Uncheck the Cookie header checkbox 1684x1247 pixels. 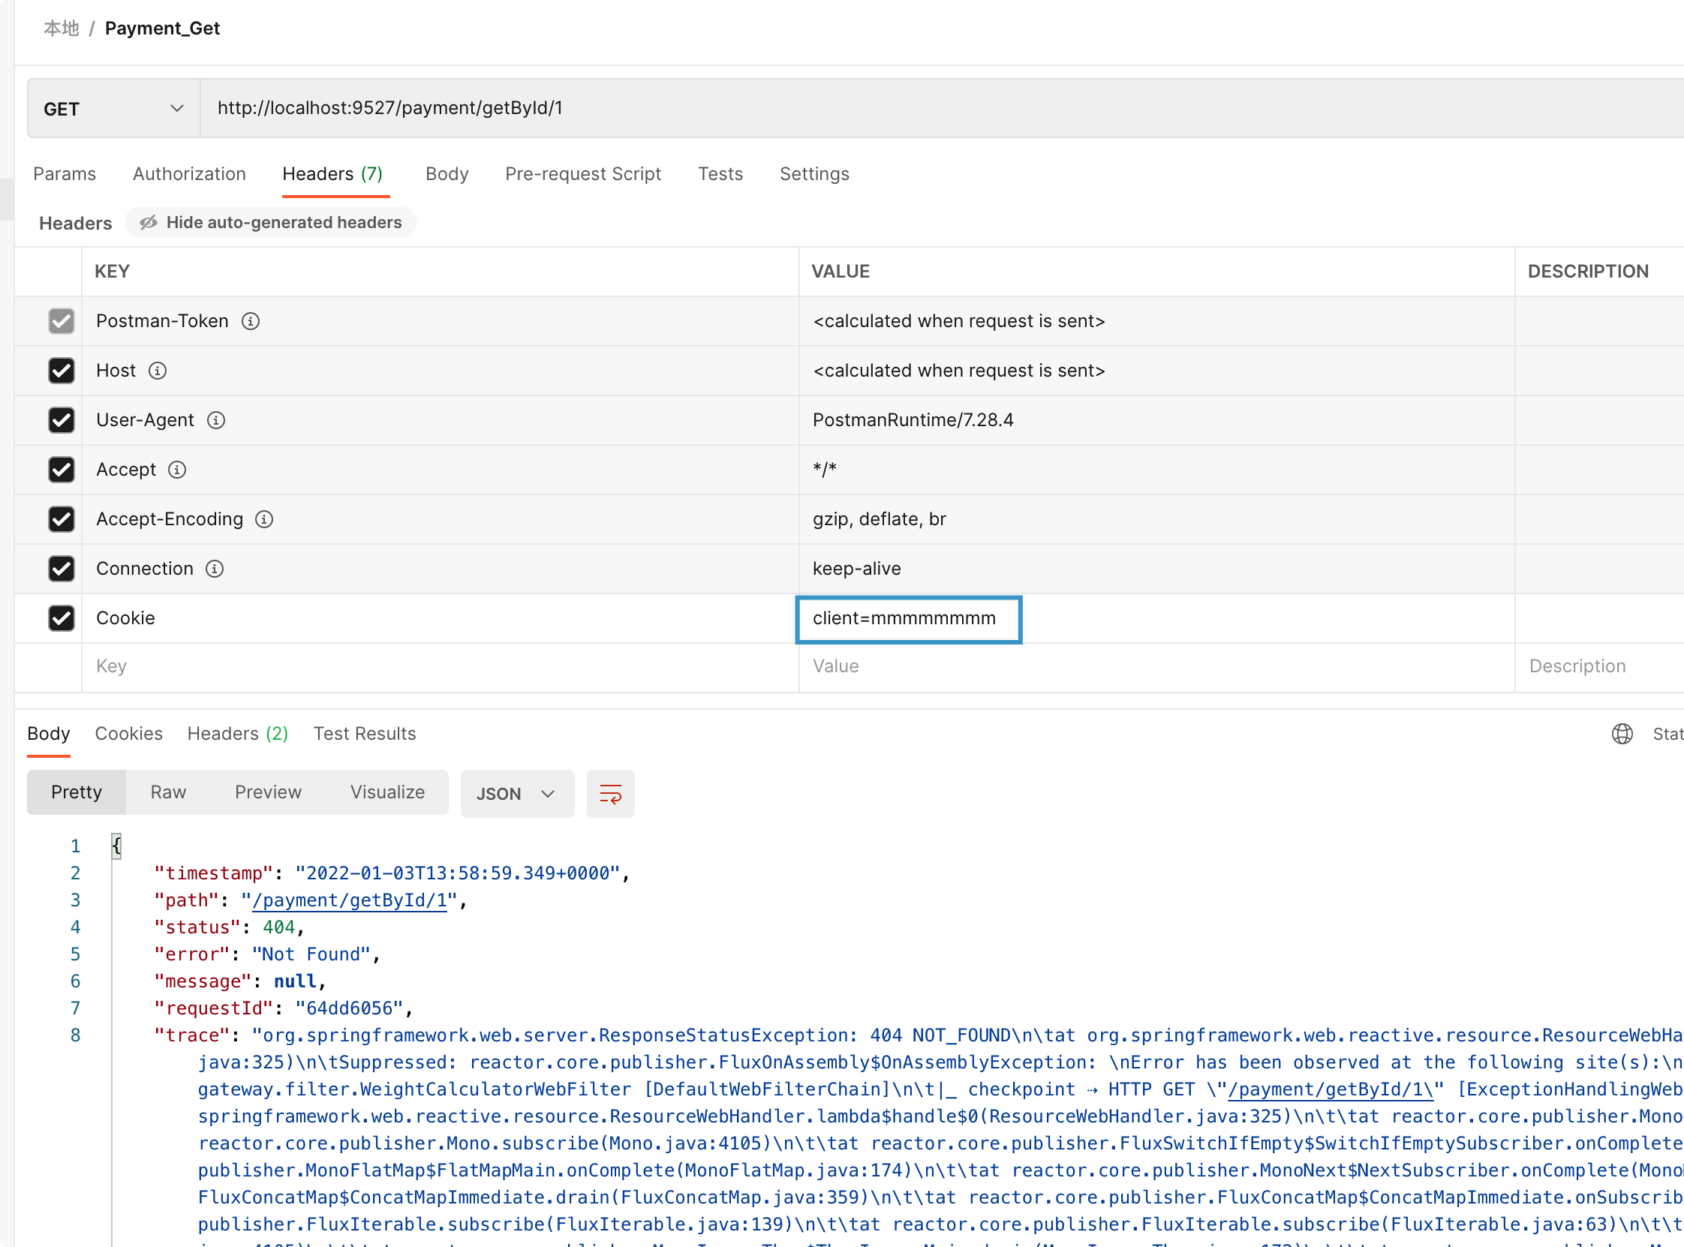click(x=61, y=618)
